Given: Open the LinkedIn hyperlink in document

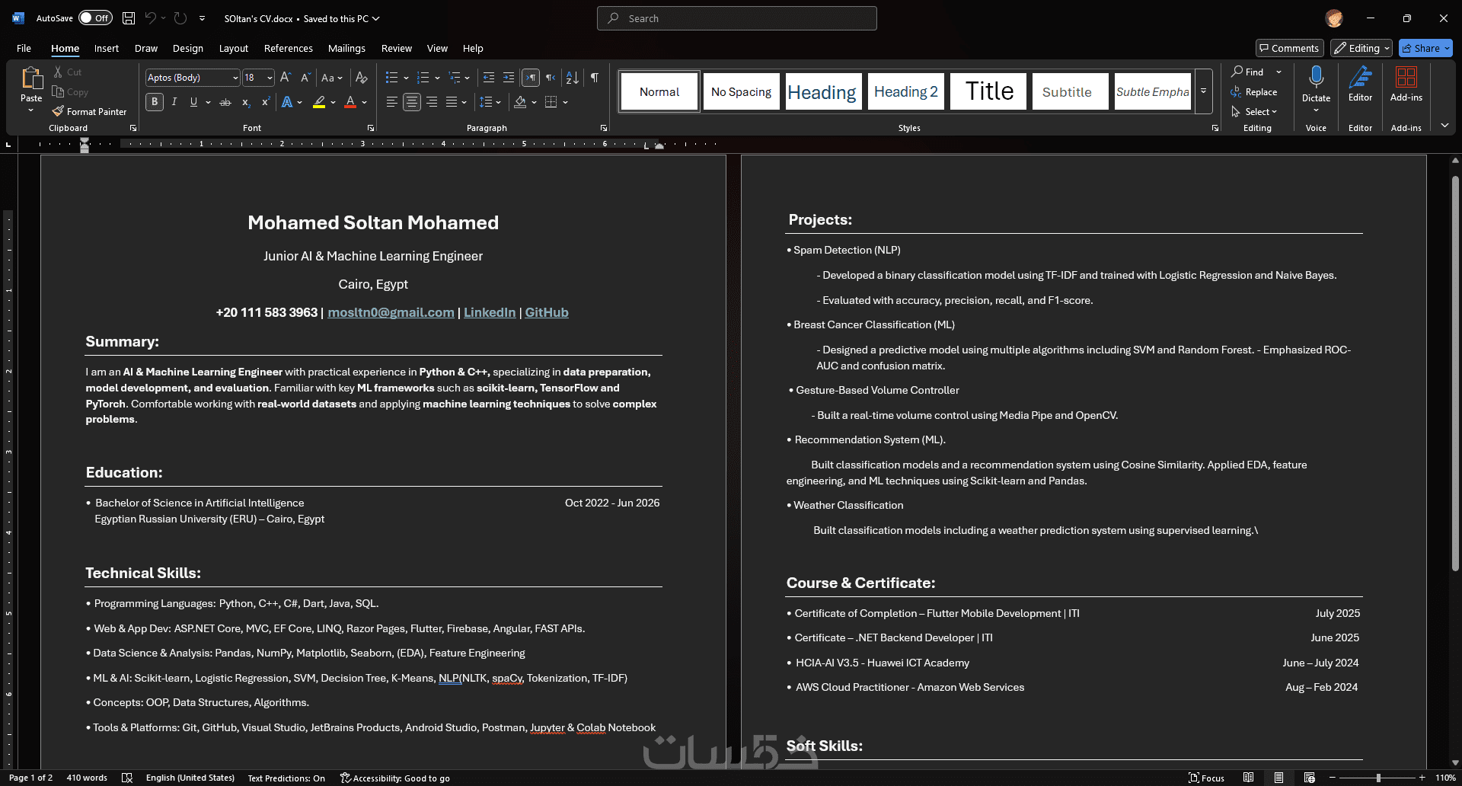Looking at the screenshot, I should [490, 312].
